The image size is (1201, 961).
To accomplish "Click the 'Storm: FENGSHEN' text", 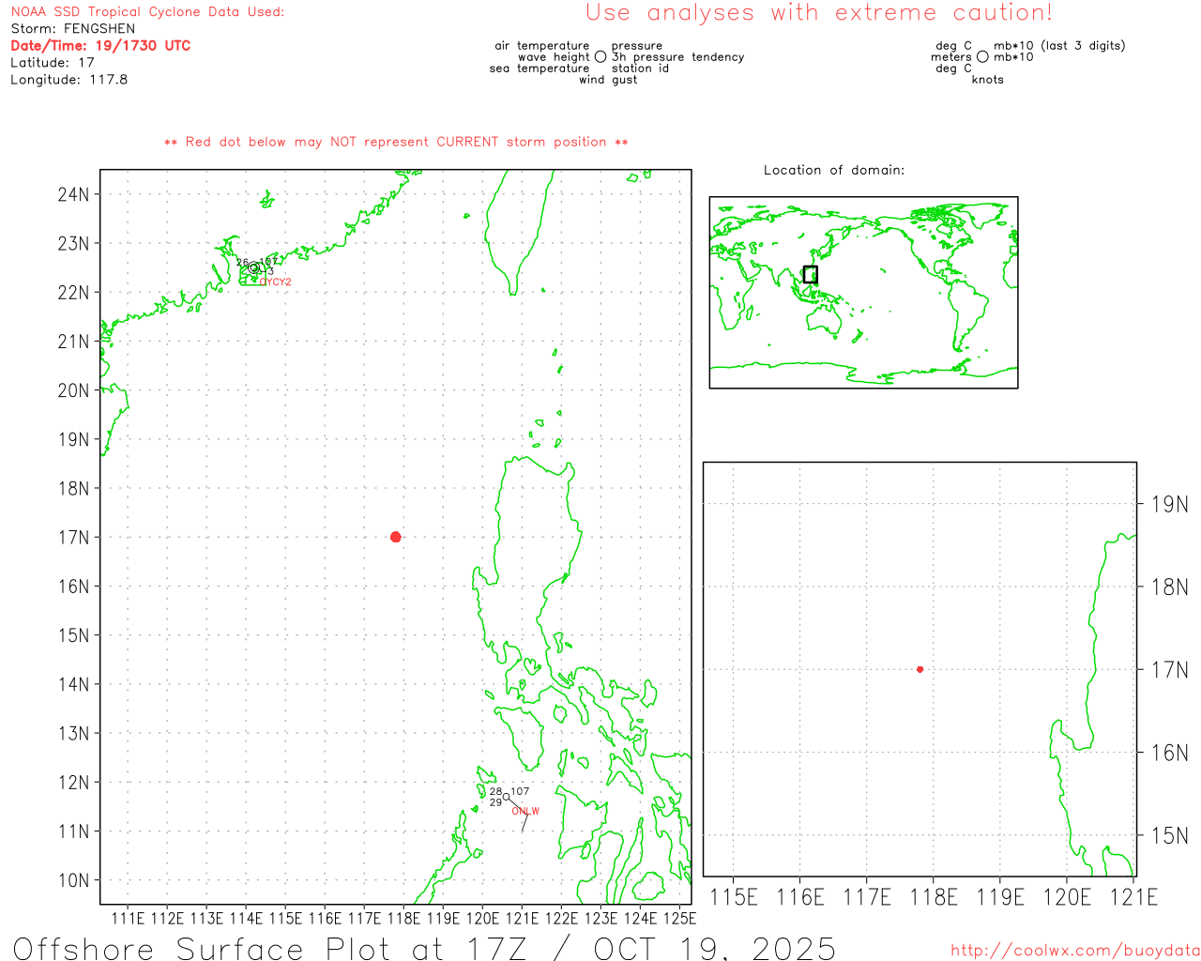I will [x=73, y=29].
